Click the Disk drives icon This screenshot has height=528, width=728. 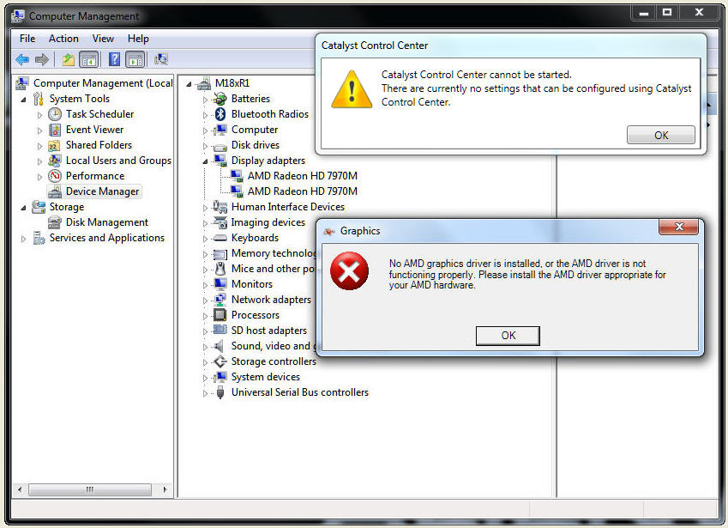point(220,146)
